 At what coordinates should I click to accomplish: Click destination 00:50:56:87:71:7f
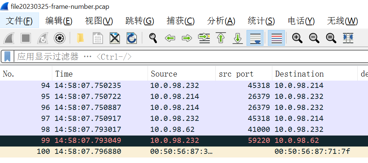312,151
